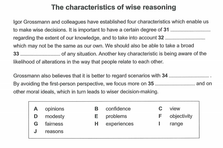The image size is (223, 148).
Task: Click the blank line for question 33
Action: coord(40,55)
